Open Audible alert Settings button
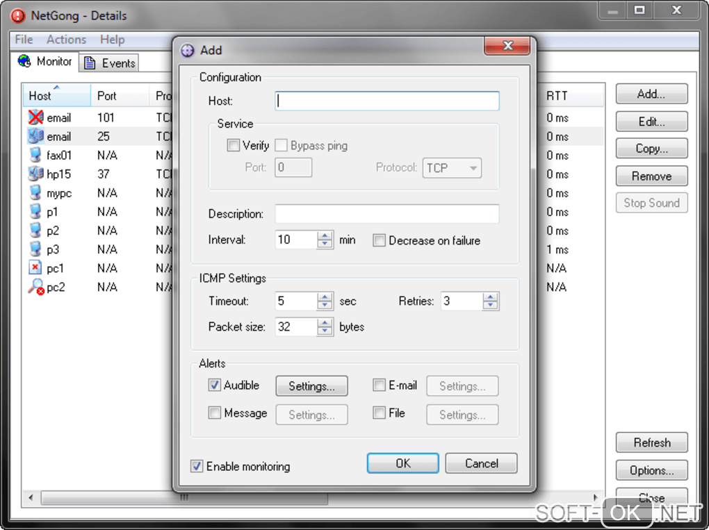The width and height of the screenshot is (709, 530). [x=311, y=386]
